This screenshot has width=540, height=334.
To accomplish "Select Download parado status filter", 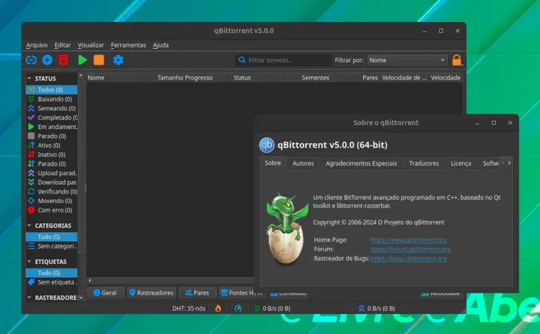I will point(51,182).
